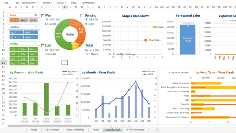Click 'by Person - Won Deals' title
Screen dimensions: 236x133
(x=26, y=73)
